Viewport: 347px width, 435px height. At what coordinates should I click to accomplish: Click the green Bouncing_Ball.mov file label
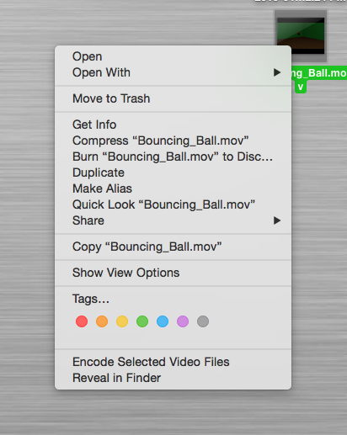click(319, 73)
